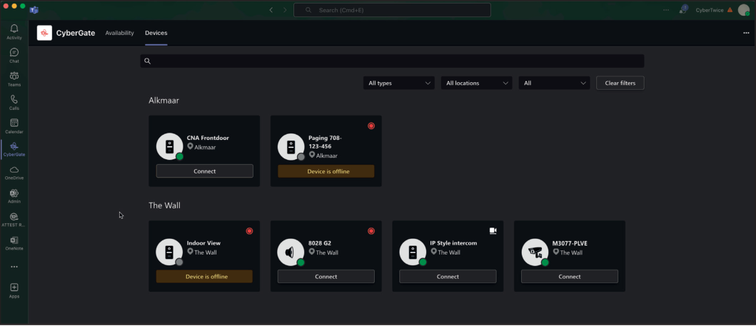Click the CyberTwice account name
The width and height of the screenshot is (756, 326).
tap(709, 10)
